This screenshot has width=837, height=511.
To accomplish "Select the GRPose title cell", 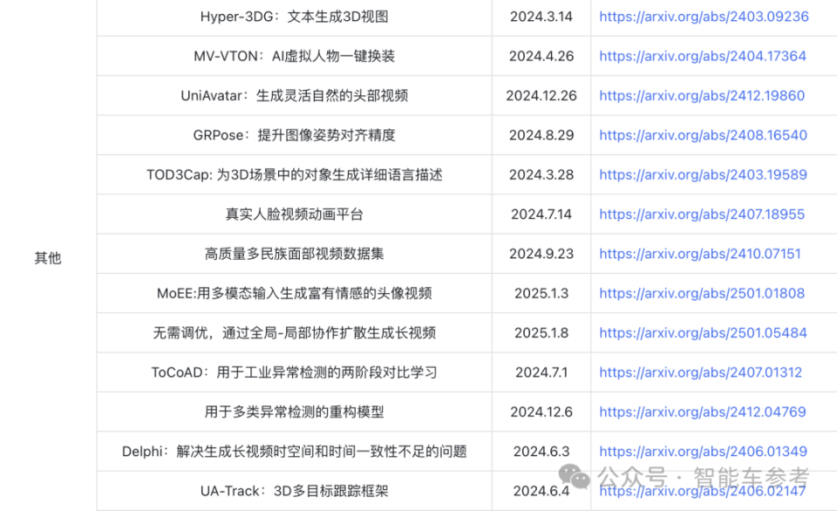I will click(294, 135).
